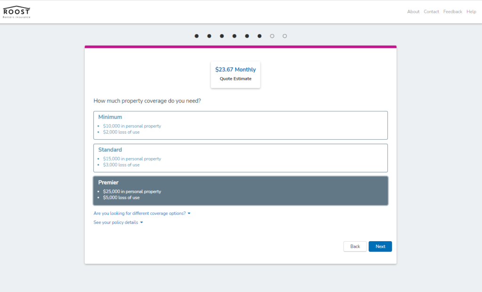Viewport: 482px width, 292px height.
Task: Click the Roost Renters Insurance logo
Action: tap(16, 12)
